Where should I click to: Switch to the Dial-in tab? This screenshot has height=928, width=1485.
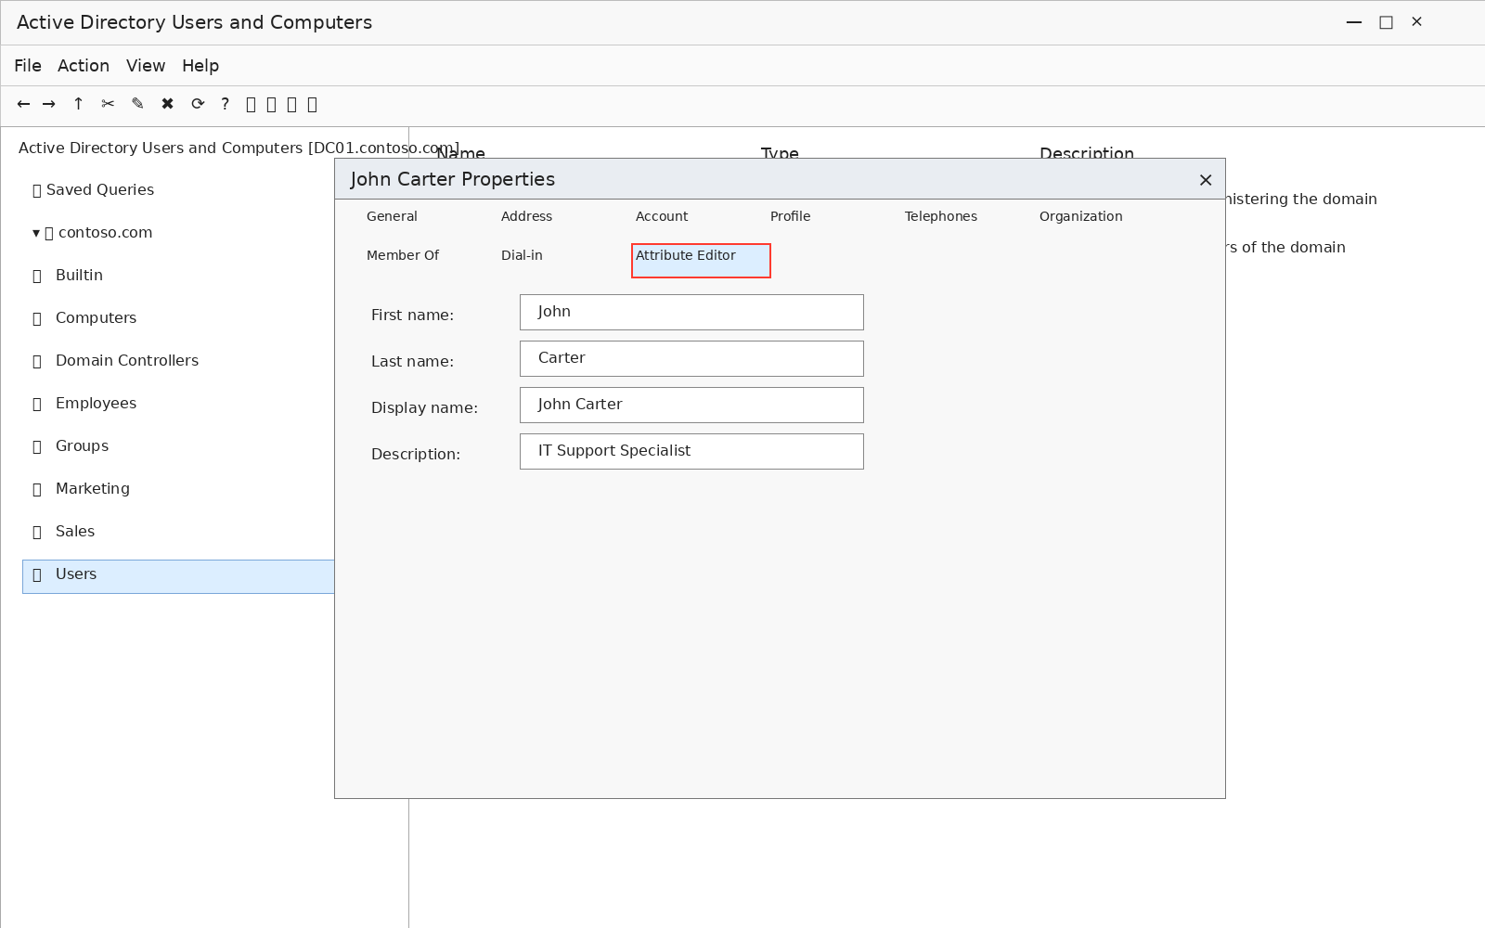click(x=522, y=255)
